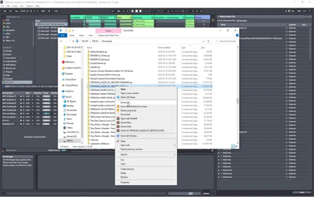The image size is (314, 197).
Task: Click the Search Downloads field
Action: pos(226,41)
